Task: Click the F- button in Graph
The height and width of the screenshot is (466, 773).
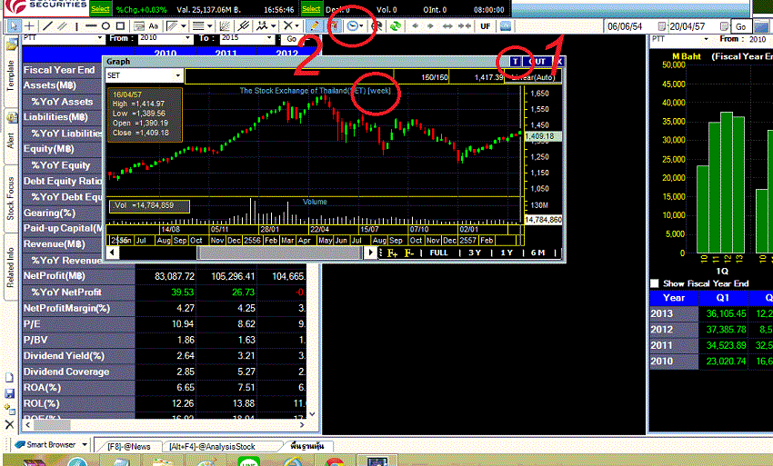Action: [x=409, y=253]
